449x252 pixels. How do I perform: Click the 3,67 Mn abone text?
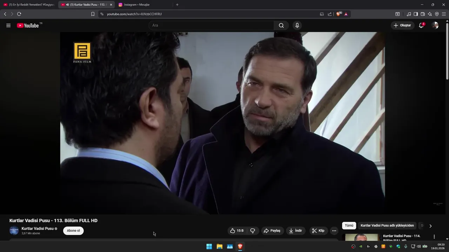31,233
